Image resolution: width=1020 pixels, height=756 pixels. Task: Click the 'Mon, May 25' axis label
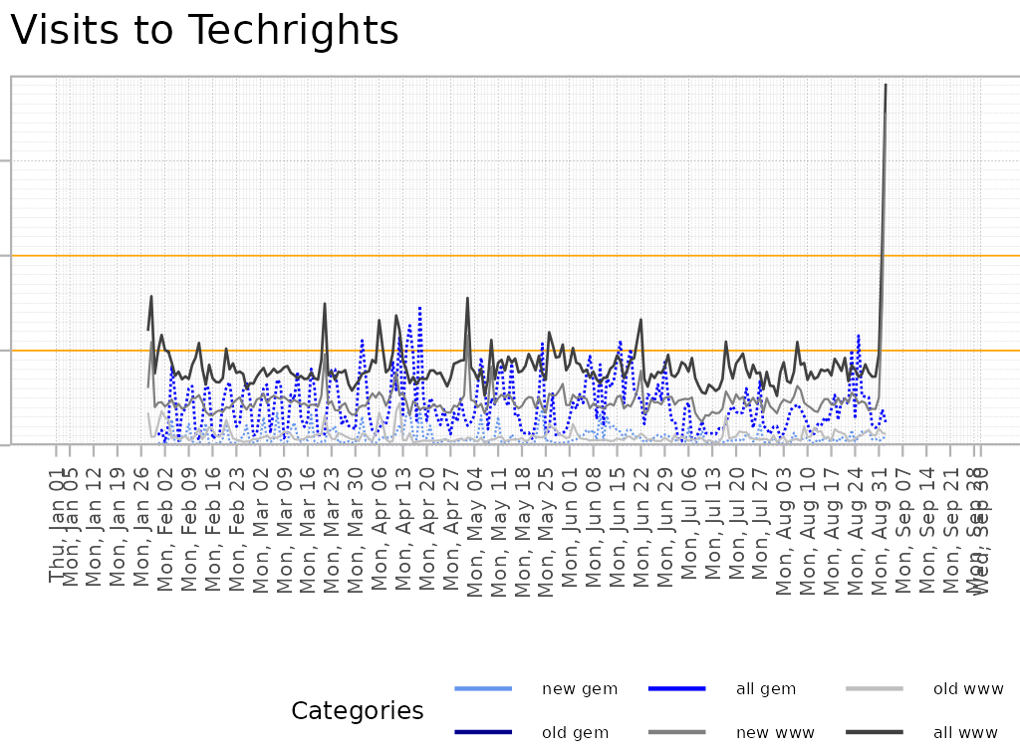(546, 532)
